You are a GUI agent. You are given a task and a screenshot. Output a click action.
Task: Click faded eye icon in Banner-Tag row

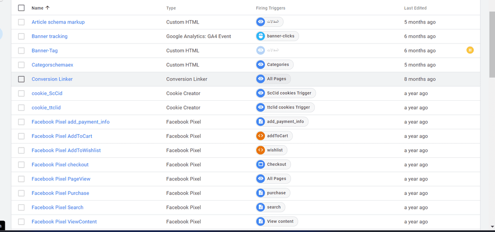261,50
